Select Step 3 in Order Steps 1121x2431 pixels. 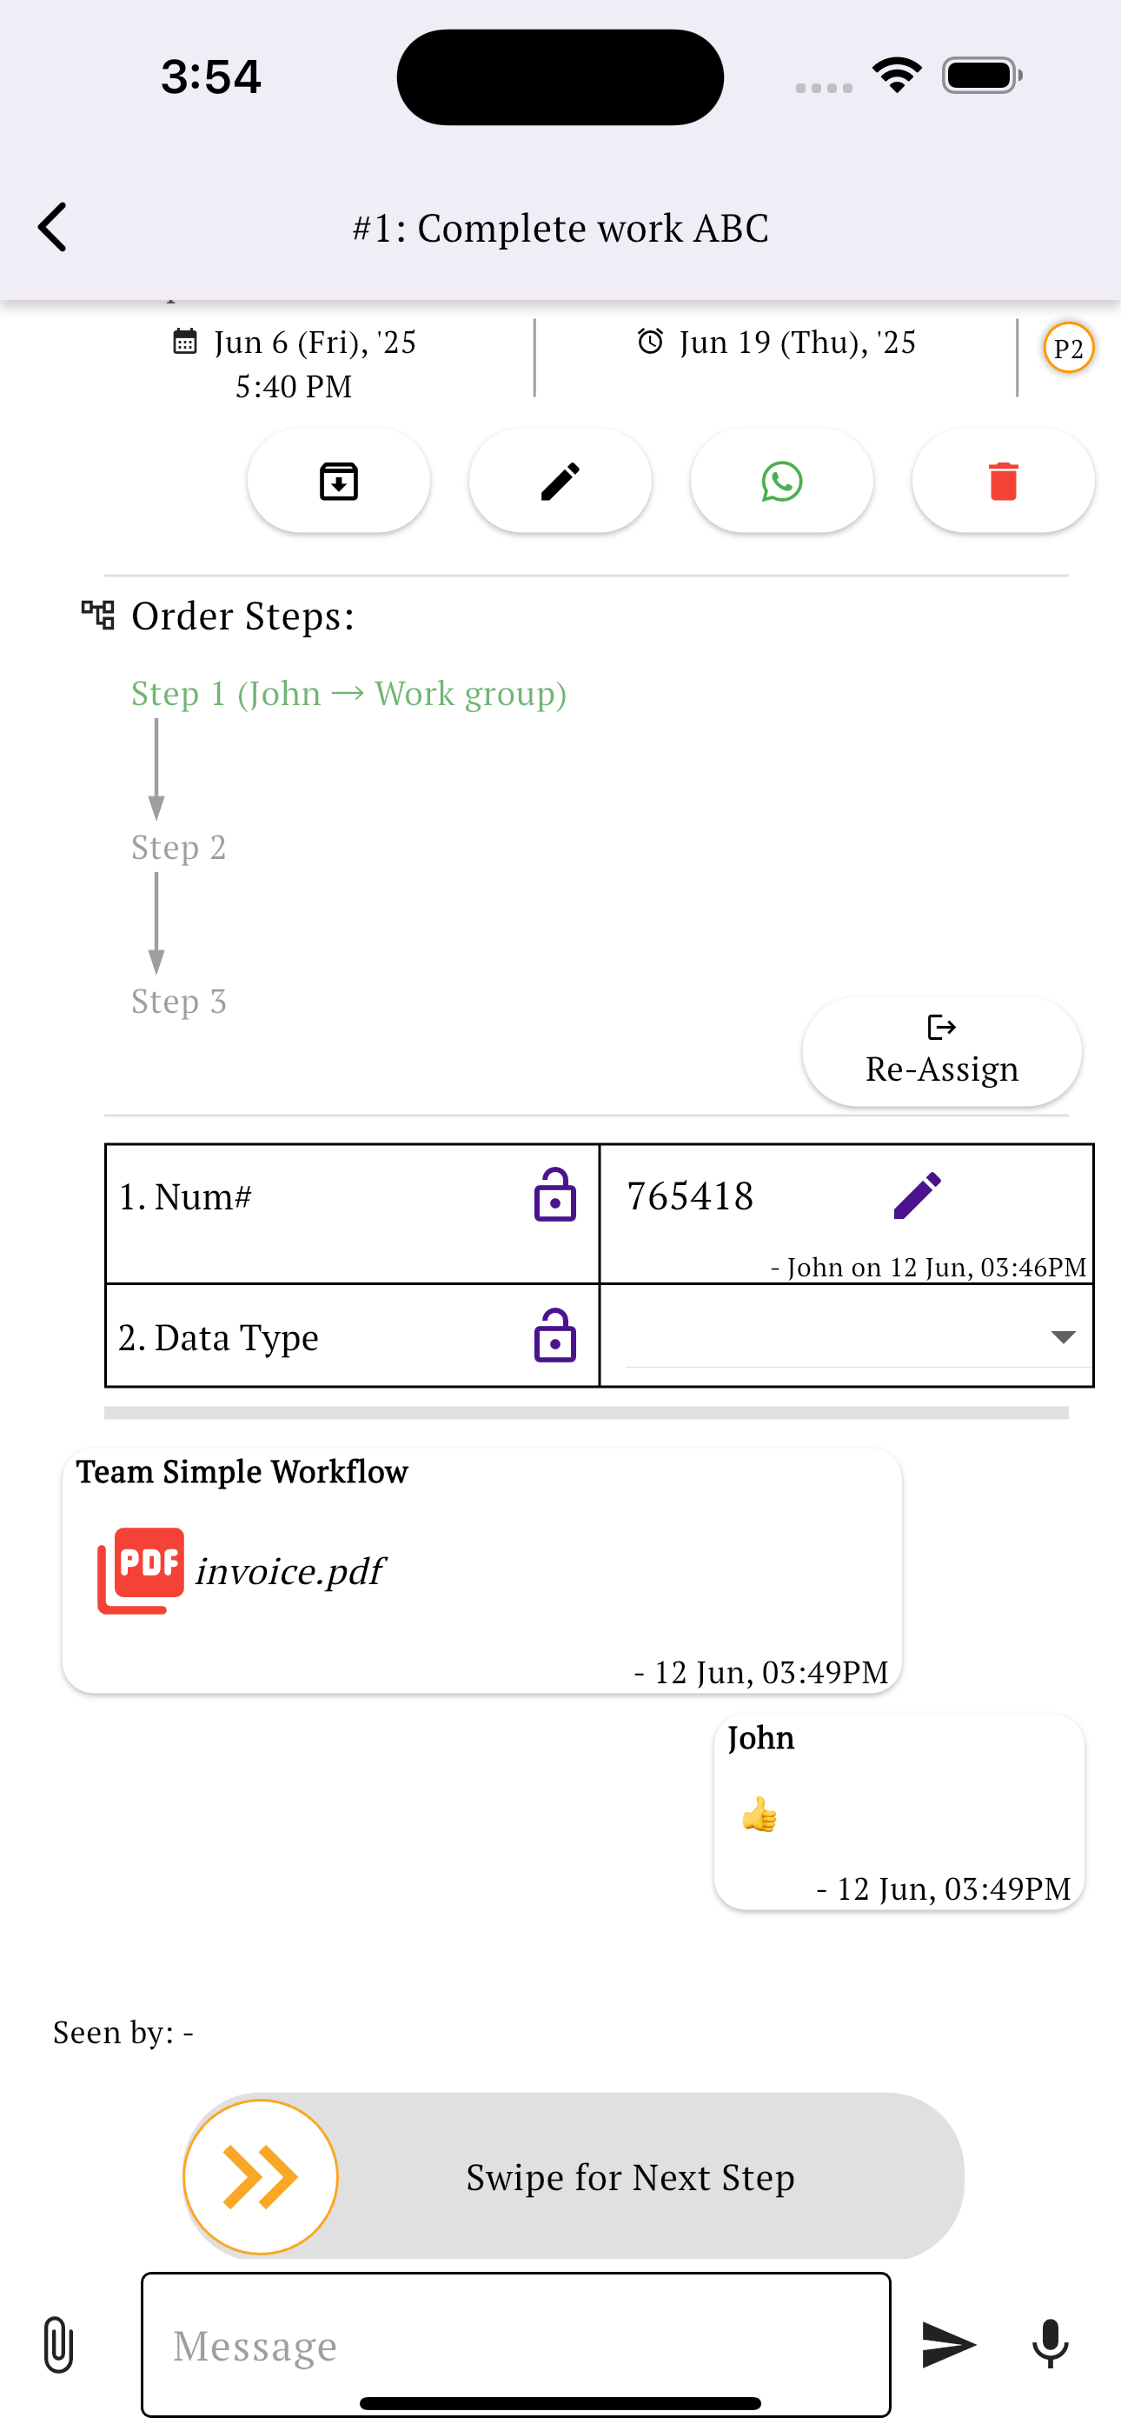click(x=178, y=1002)
